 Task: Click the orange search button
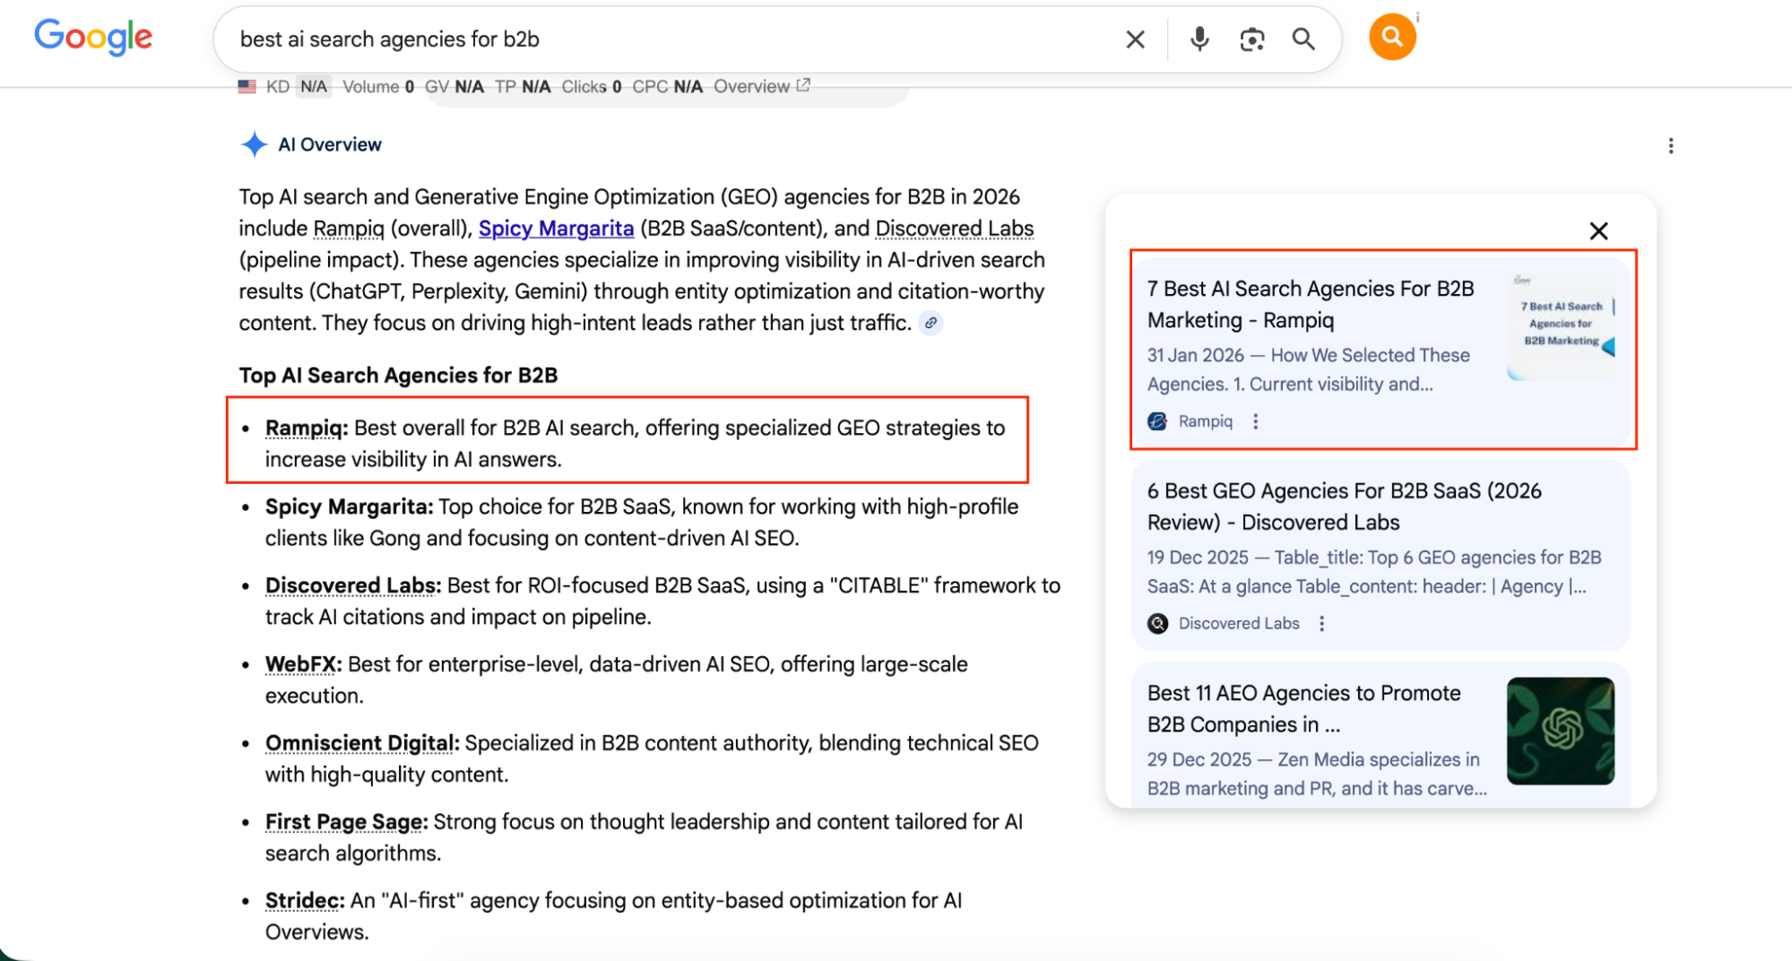pos(1391,37)
